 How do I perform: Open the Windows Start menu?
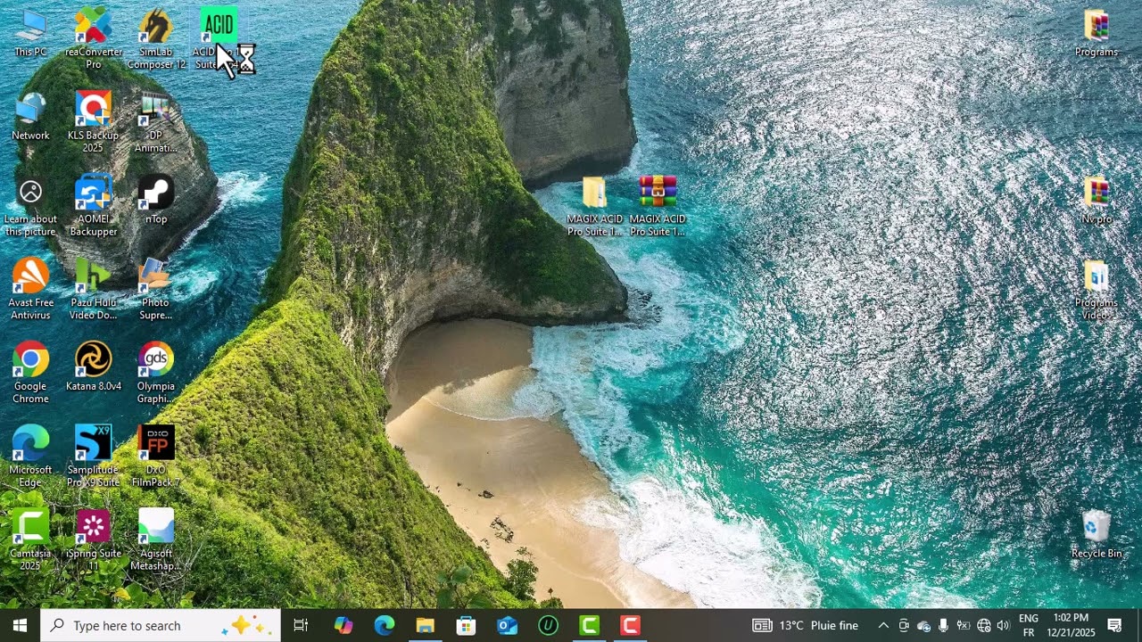click(20, 625)
